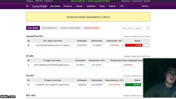Click activation value 0.00300000
176x99 pixels.
82,45
